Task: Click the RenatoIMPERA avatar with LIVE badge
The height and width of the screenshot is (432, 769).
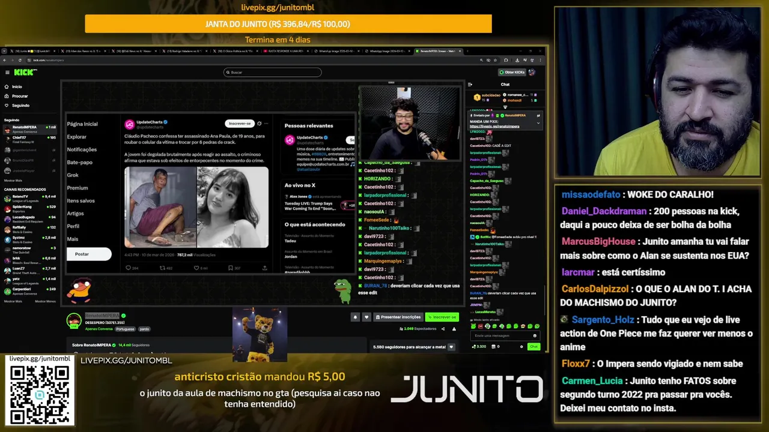Action: 74,321
